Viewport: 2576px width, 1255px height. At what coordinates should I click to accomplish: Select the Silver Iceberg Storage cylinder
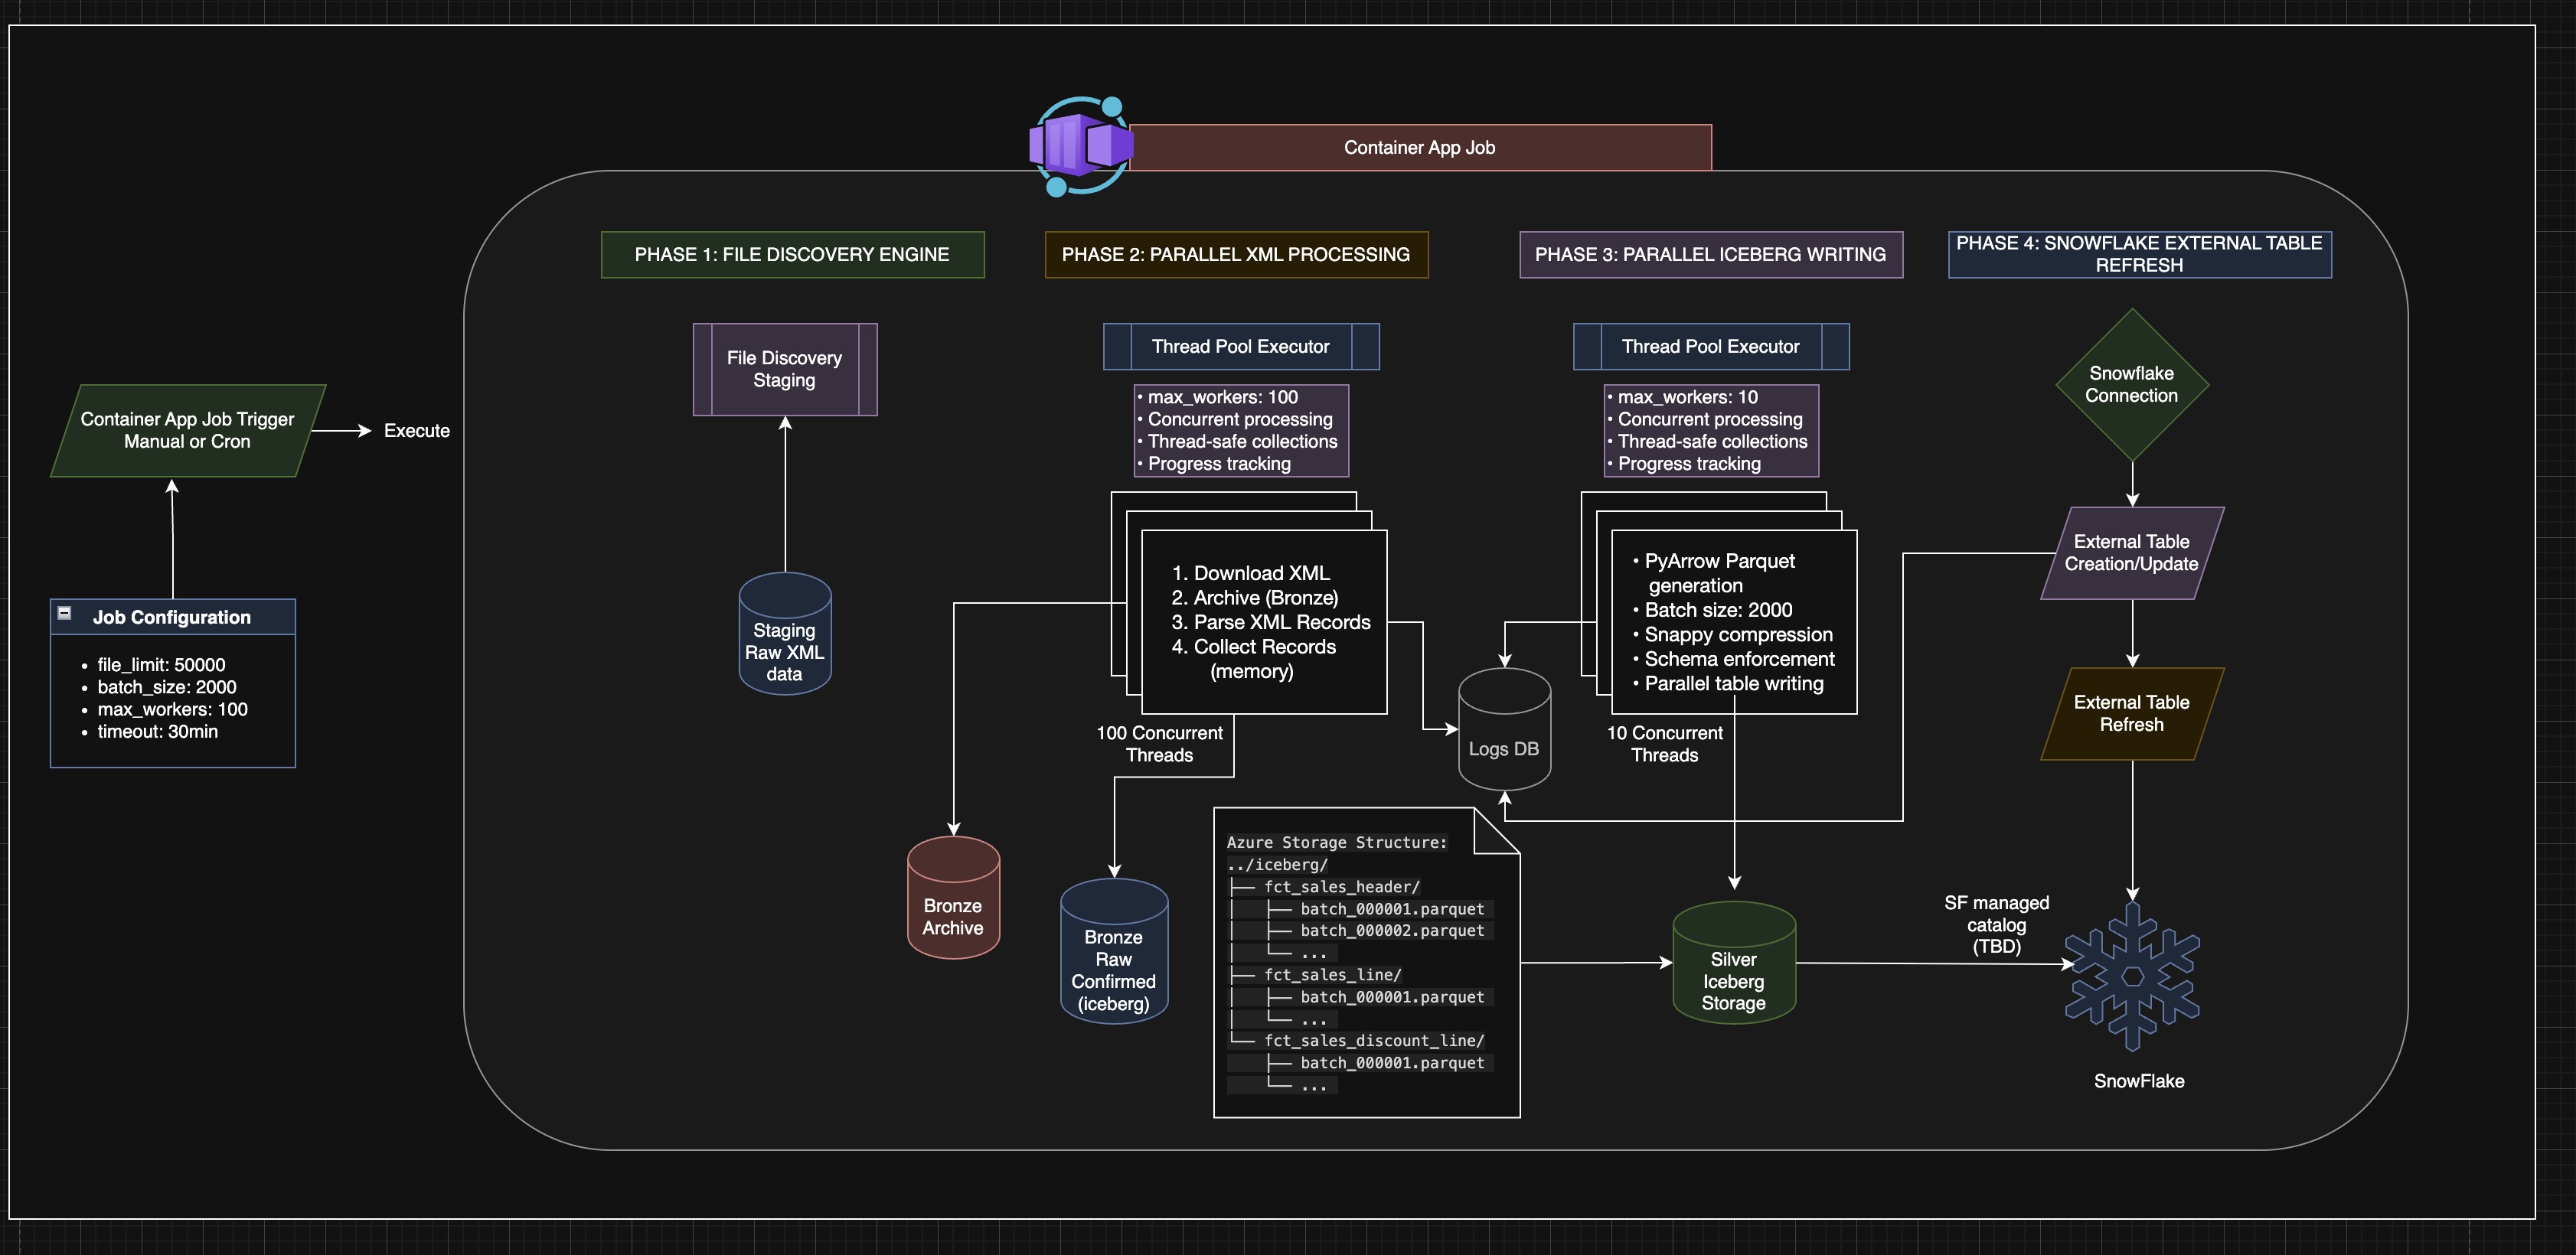[1734, 963]
